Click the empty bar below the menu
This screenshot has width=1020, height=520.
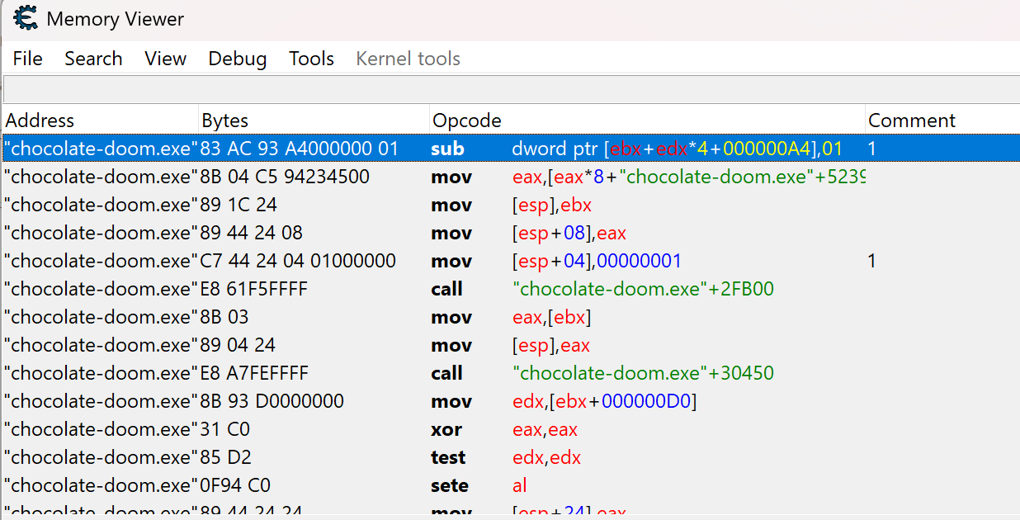click(511, 88)
